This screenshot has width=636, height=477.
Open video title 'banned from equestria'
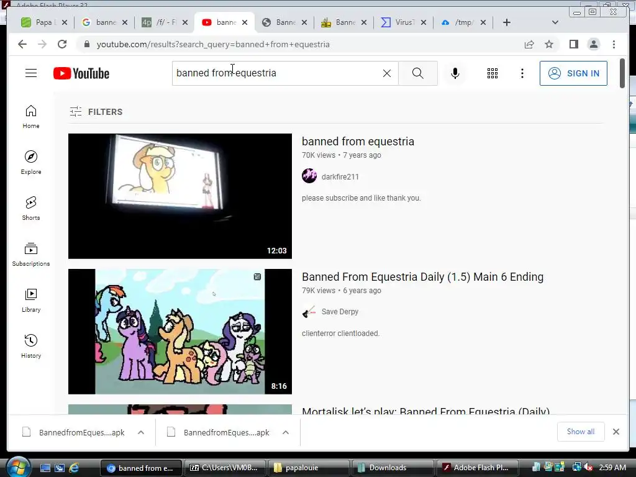[358, 142]
